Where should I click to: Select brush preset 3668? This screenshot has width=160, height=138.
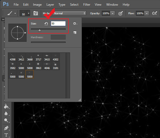(30, 57)
